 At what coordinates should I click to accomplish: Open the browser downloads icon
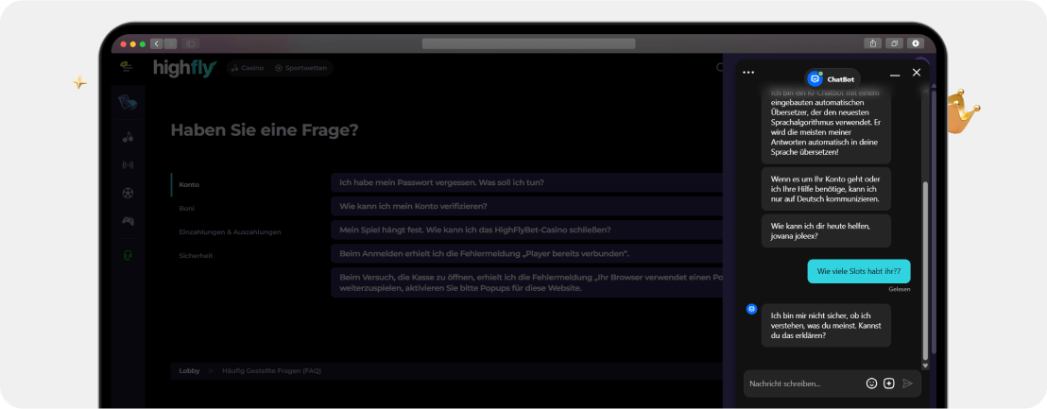tap(915, 43)
